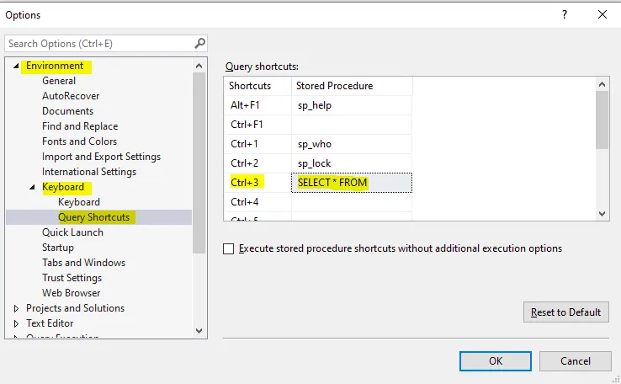Select Import and Export Settings
Screen dimensions: 621x384
click(x=101, y=157)
